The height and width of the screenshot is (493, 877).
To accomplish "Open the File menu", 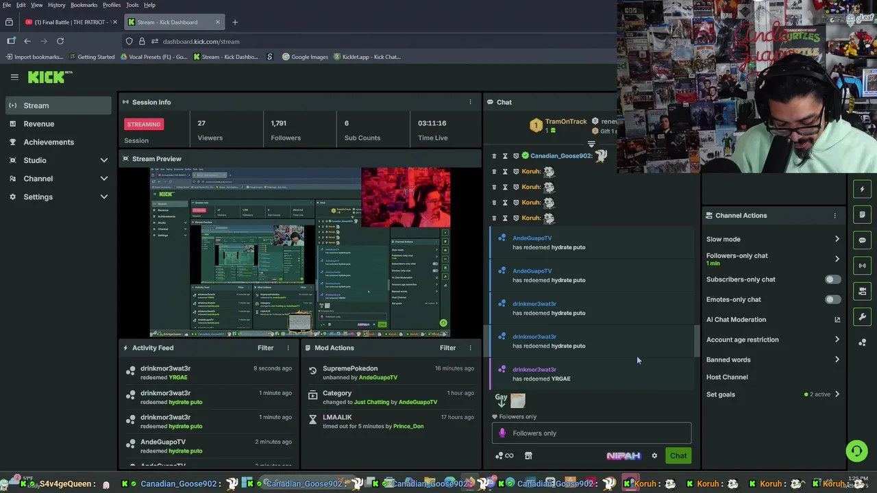I will click(x=7, y=5).
